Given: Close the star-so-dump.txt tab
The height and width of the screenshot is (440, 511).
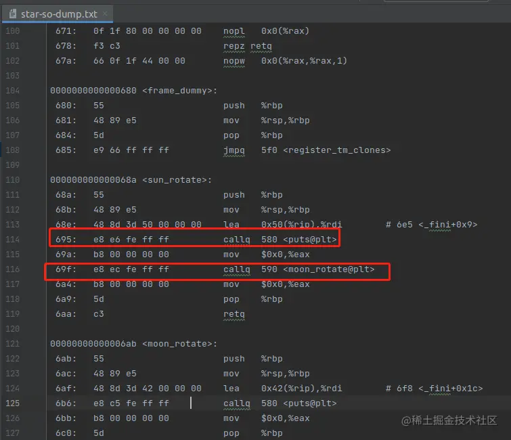Looking at the screenshot, I should [106, 14].
